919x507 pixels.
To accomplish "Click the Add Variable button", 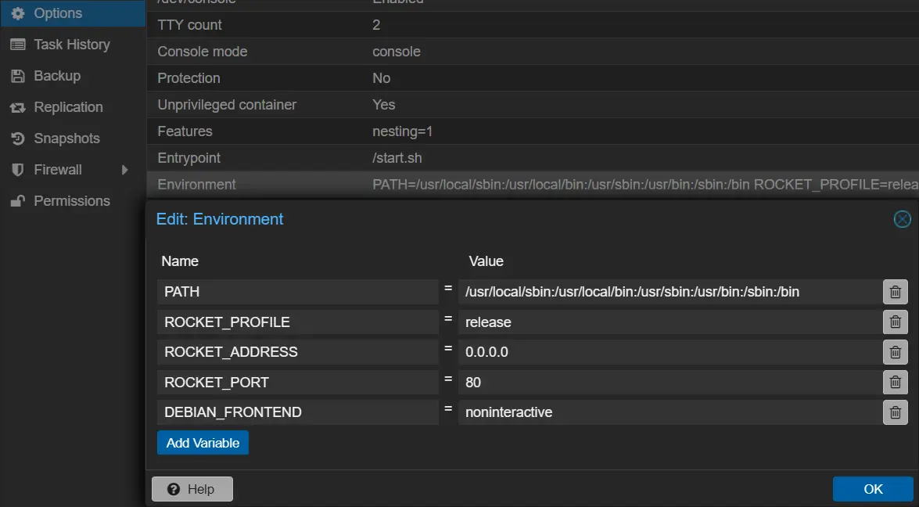I will 203,442.
